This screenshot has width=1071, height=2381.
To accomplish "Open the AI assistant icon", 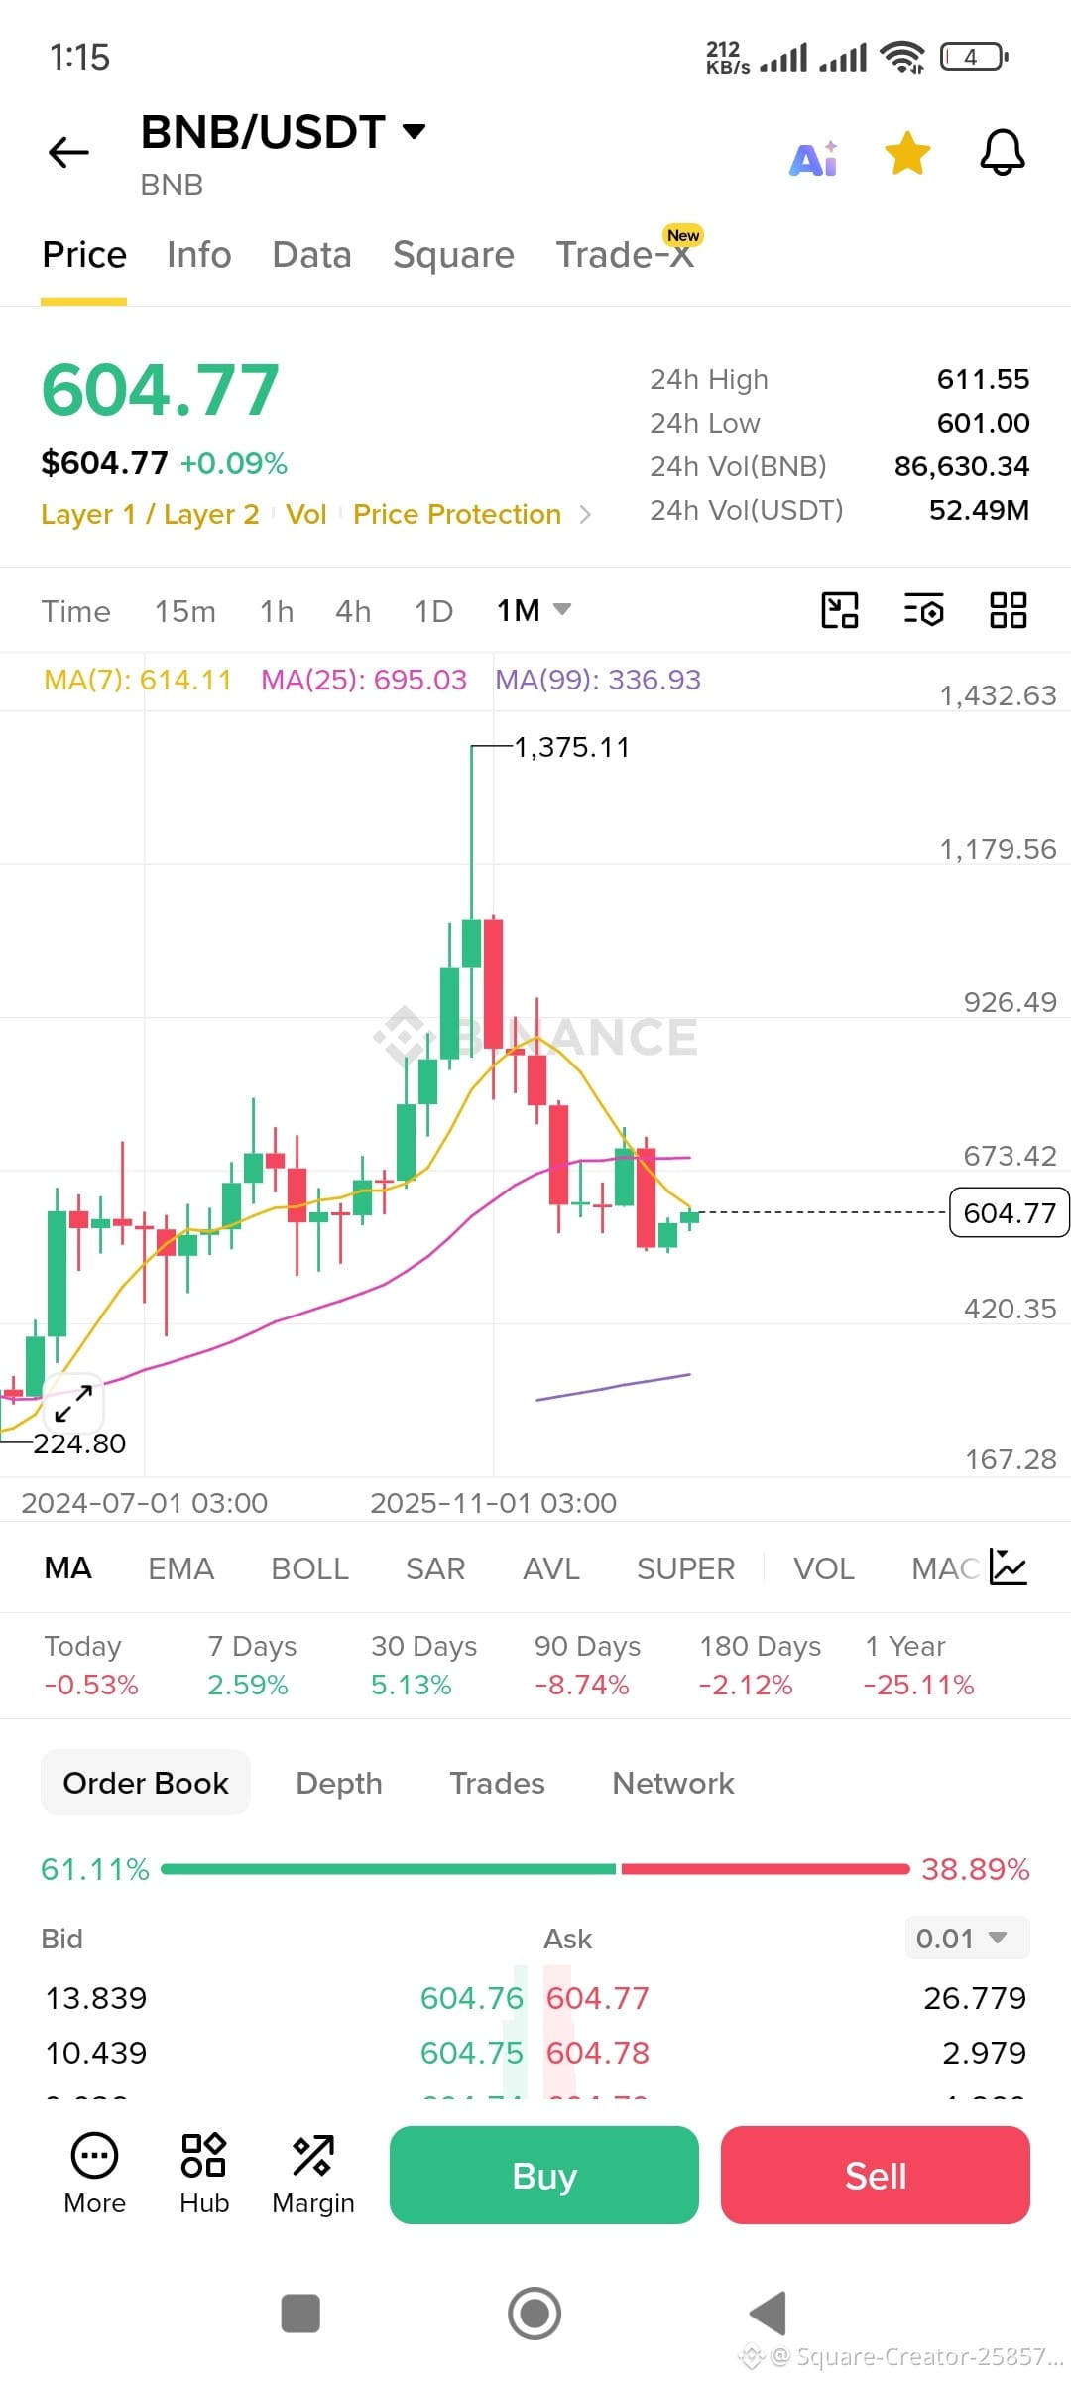I will [x=813, y=157].
